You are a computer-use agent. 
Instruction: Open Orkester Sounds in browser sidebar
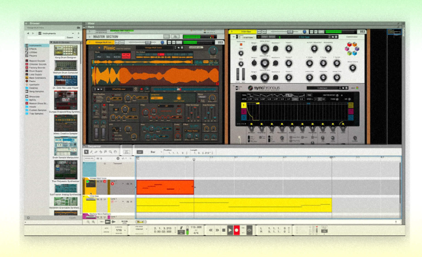click(37, 64)
